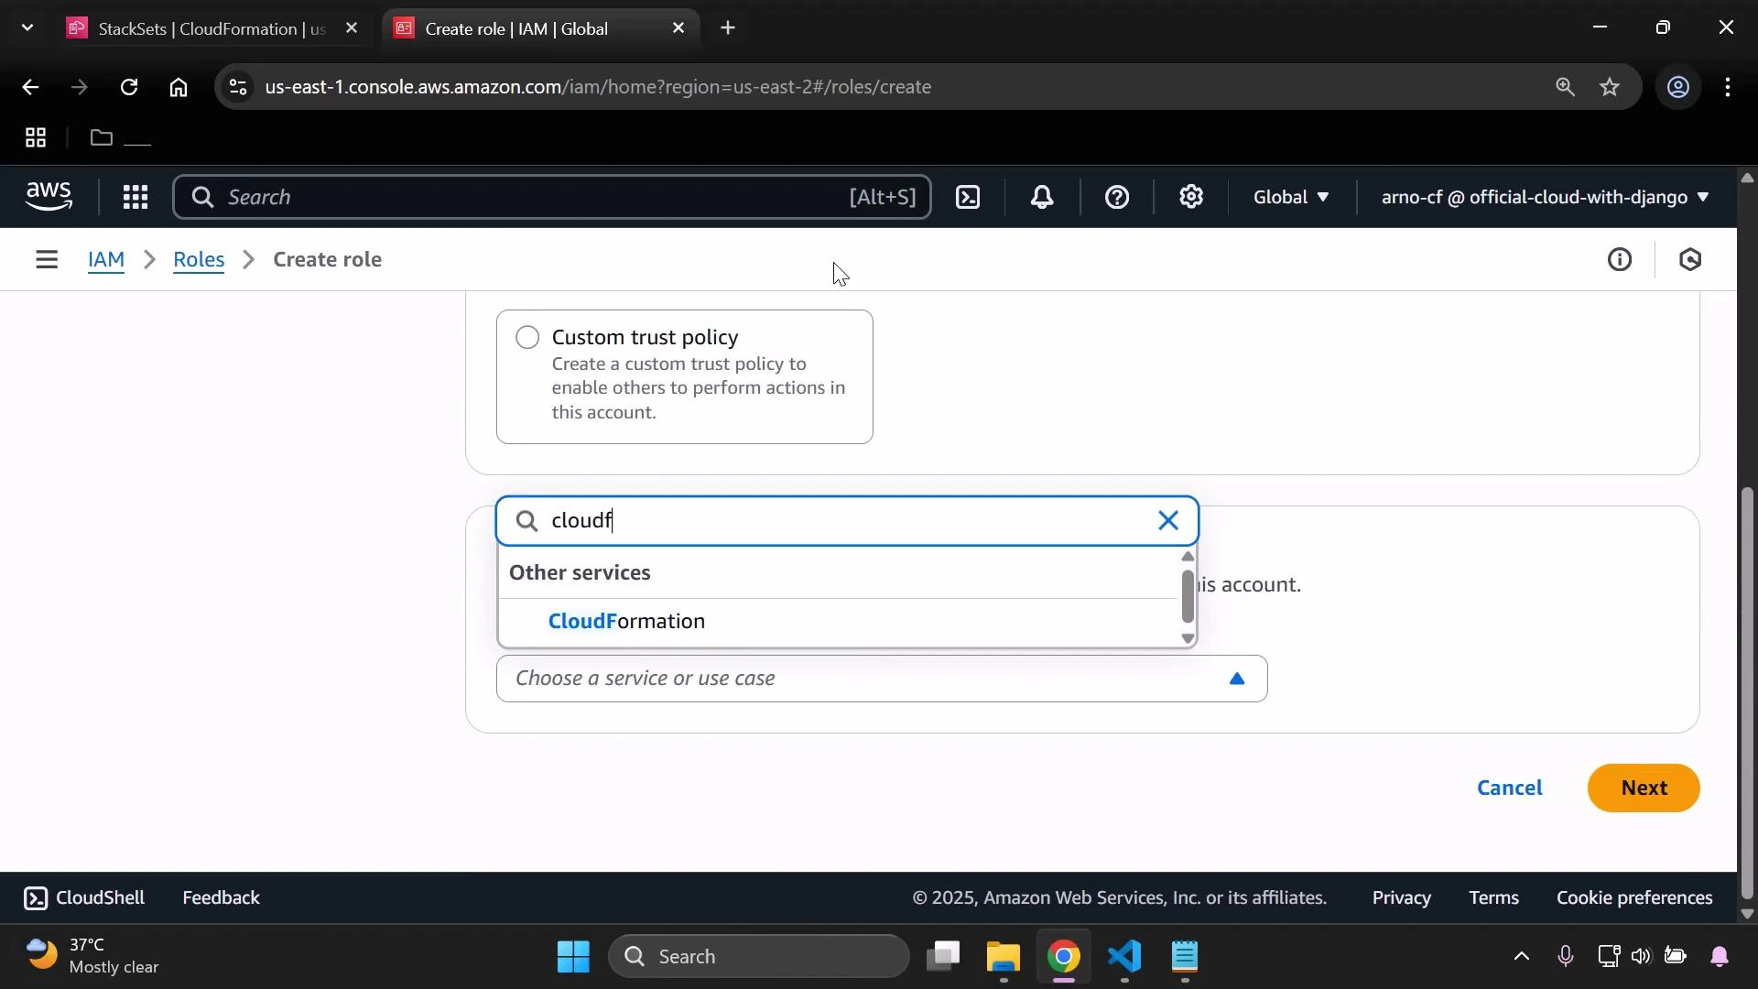This screenshot has width=1758, height=989.
Task: Open the notifications bell
Action: pos(1042,197)
